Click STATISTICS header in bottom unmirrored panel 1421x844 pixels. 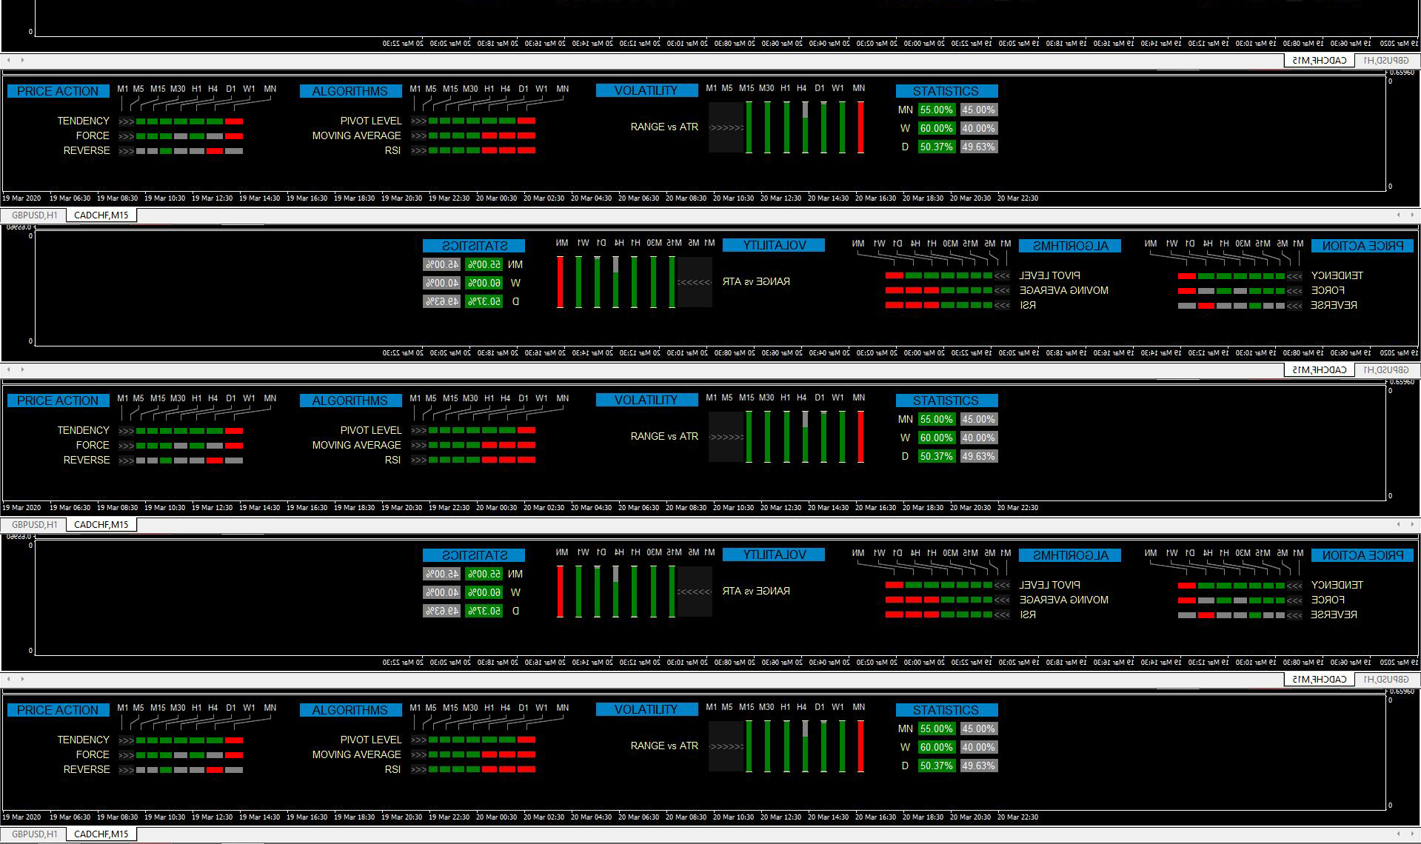(946, 710)
